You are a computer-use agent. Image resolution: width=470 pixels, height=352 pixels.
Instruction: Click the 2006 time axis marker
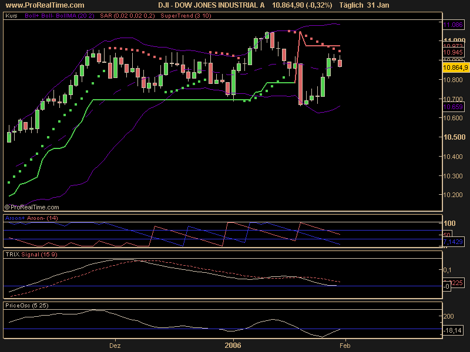(x=233, y=346)
